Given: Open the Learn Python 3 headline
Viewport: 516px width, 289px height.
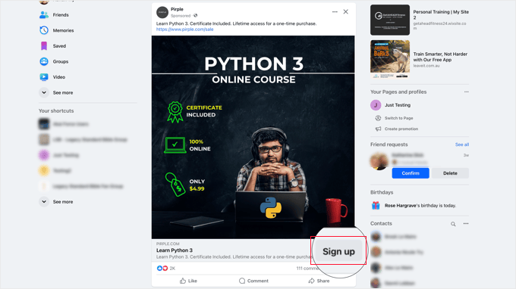Looking at the screenshot, I should (x=175, y=250).
